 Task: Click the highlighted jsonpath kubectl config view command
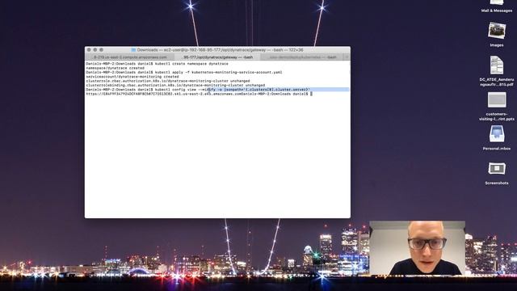[198, 90]
